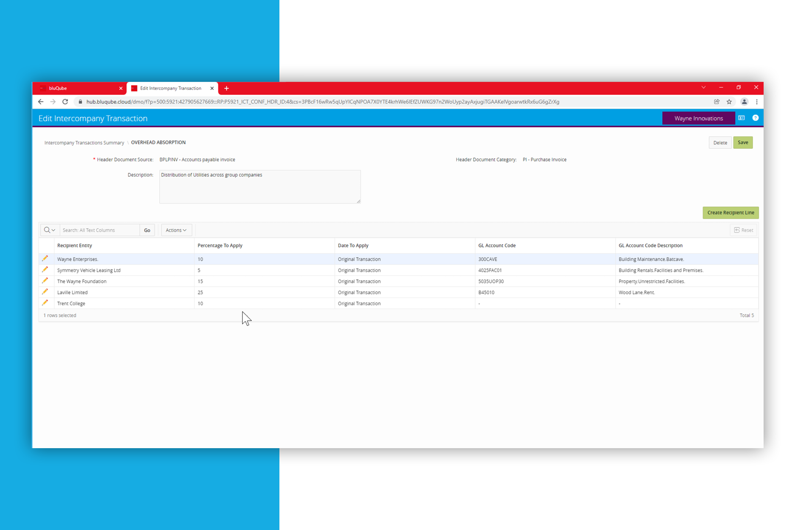Expand the Actions dropdown menu

tap(176, 230)
